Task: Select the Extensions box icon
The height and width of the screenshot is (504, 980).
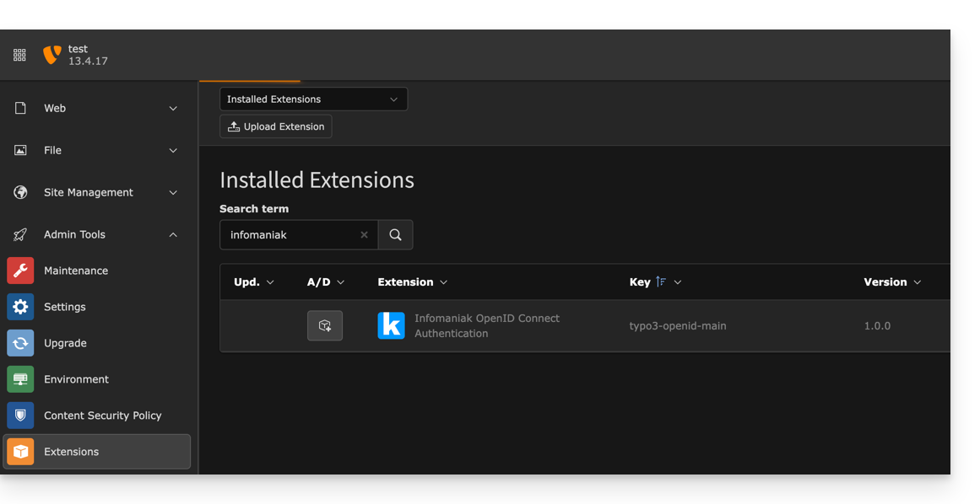Action: coord(20,452)
